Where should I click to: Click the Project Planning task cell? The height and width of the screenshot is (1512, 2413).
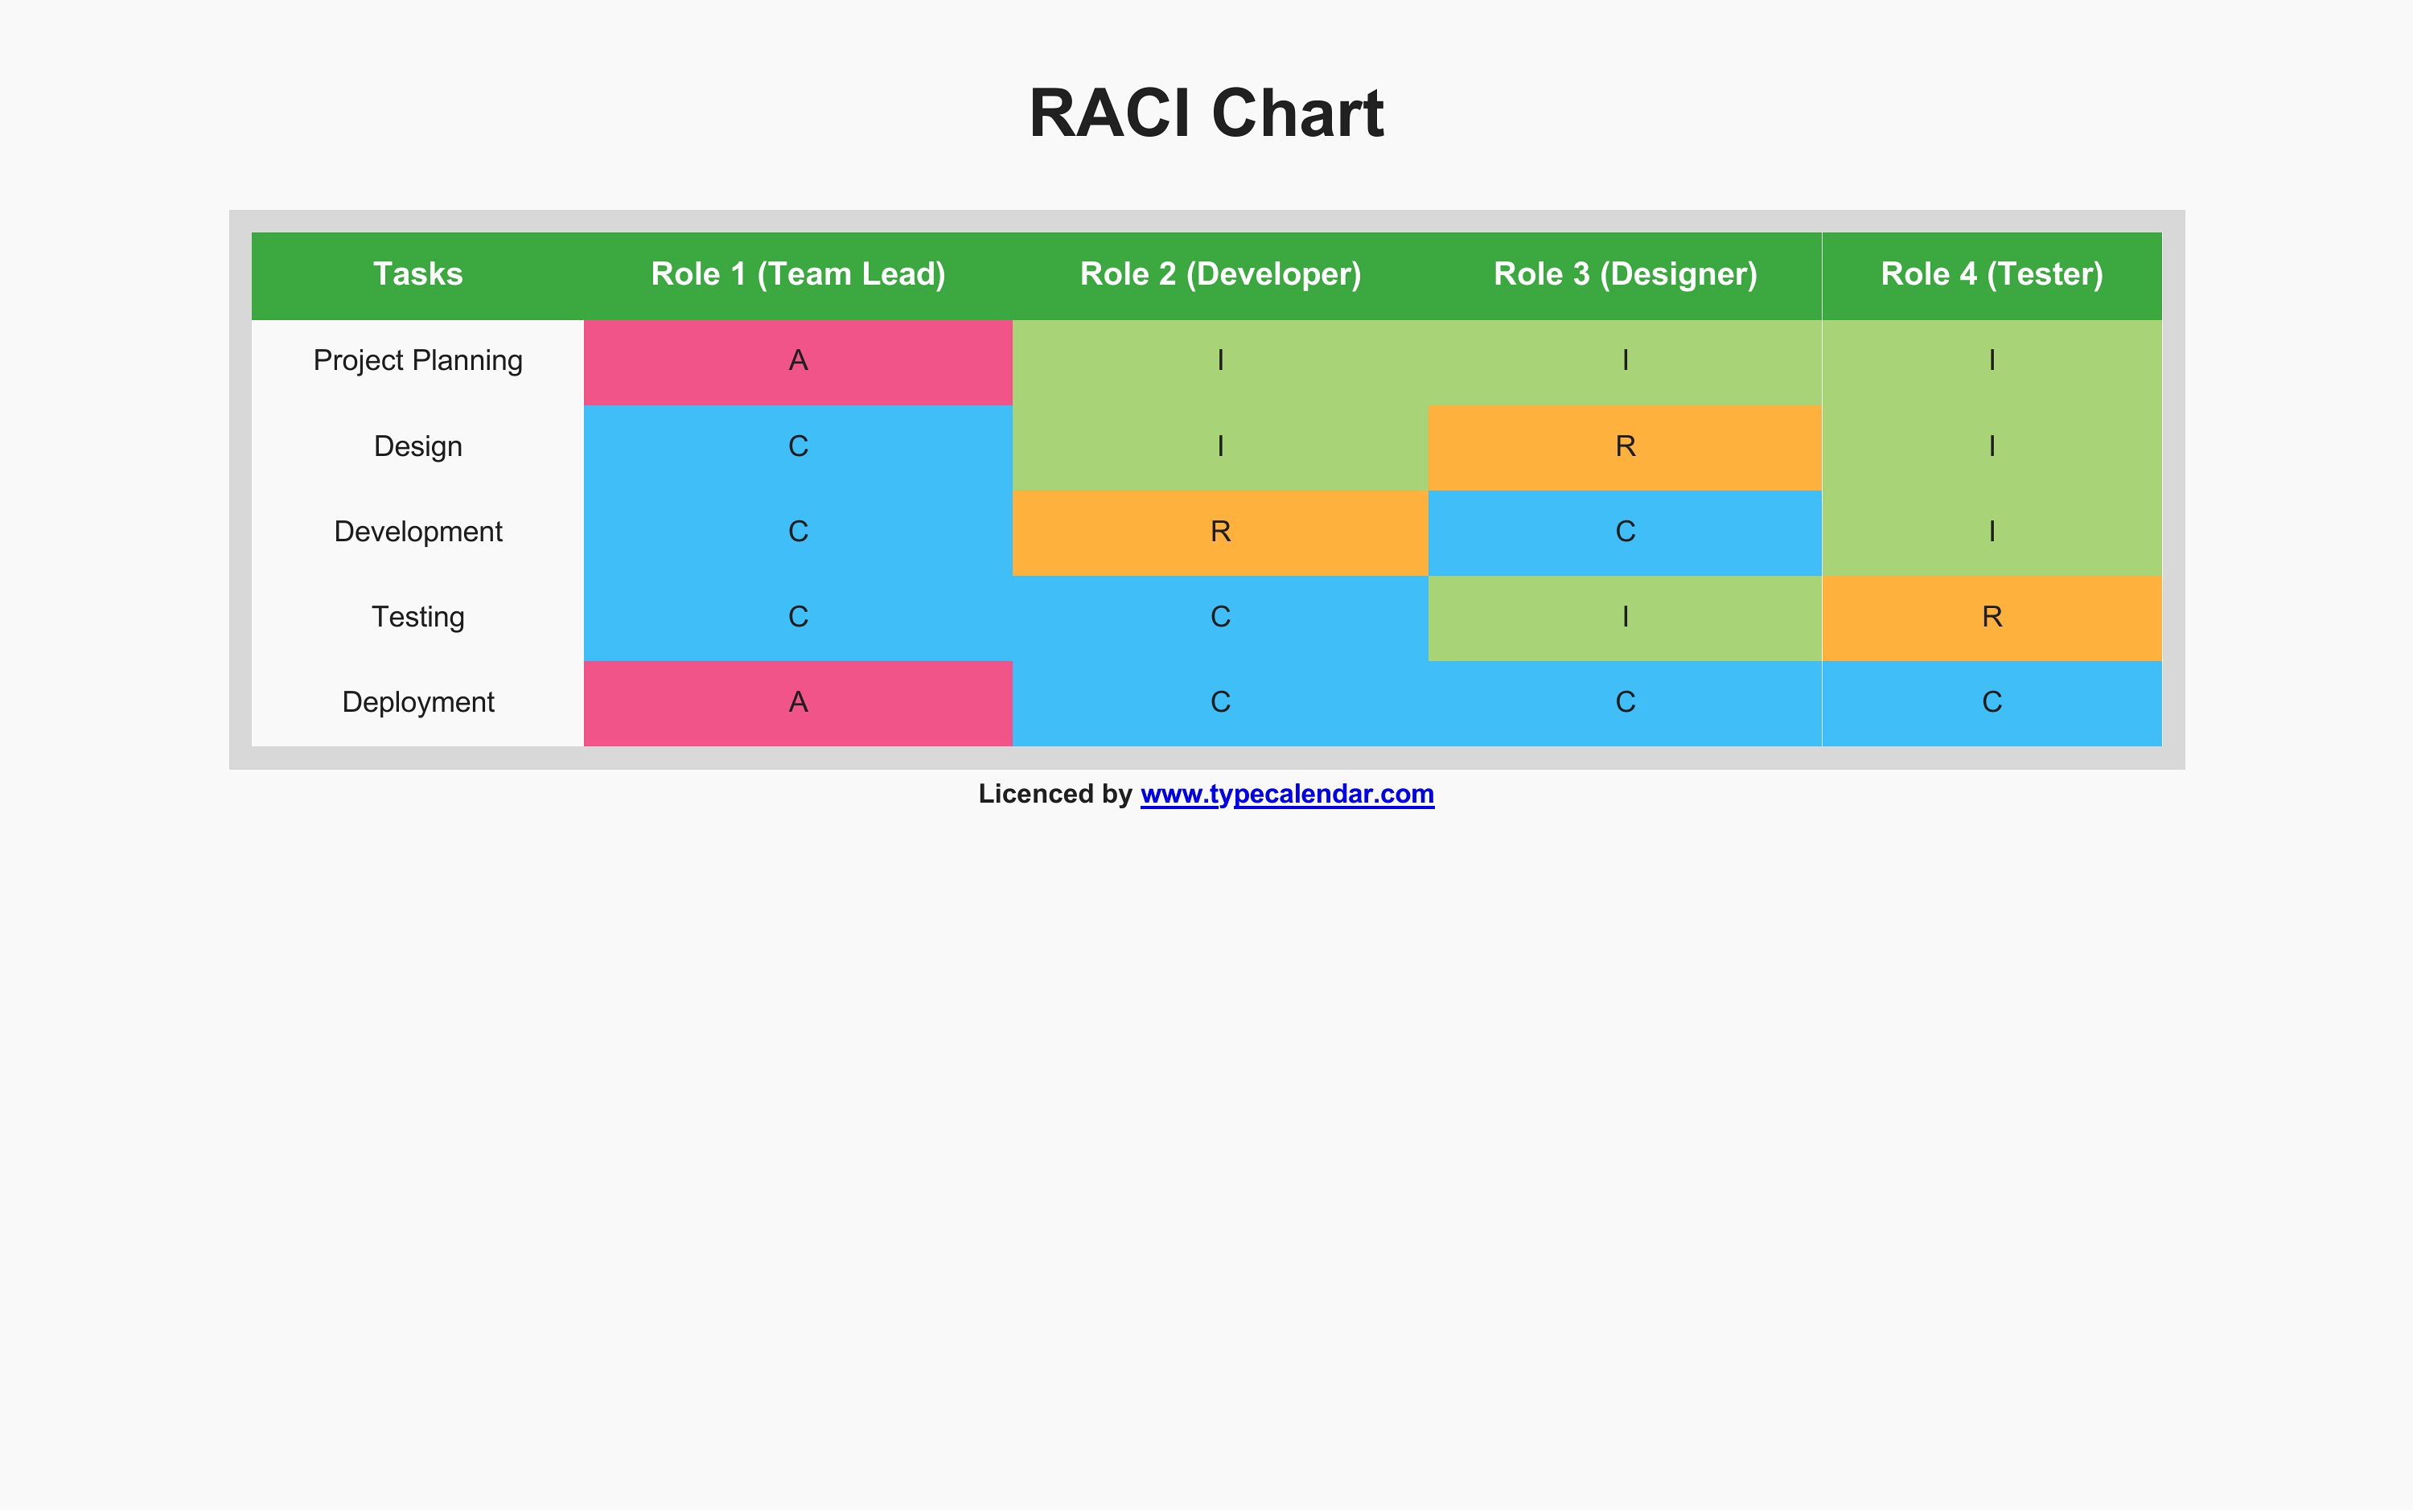click(x=418, y=362)
